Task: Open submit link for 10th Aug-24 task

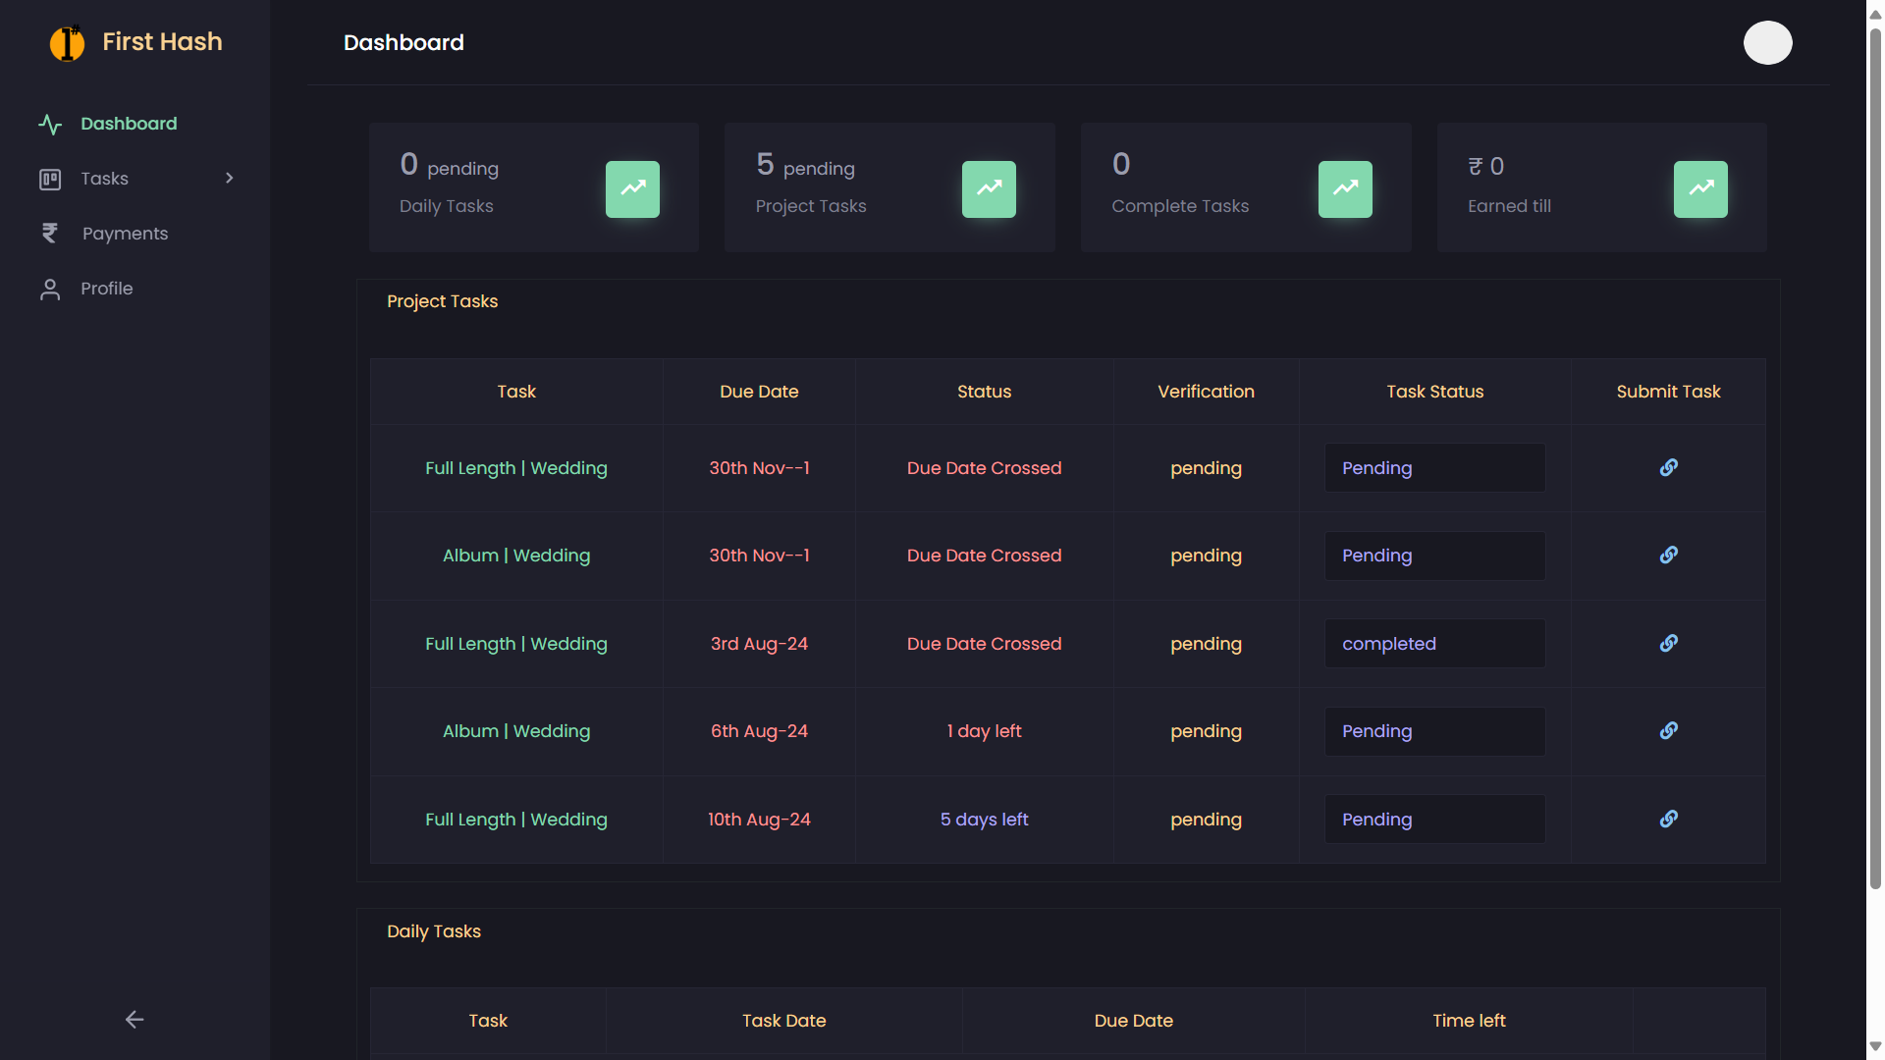Action: pos(1668,819)
